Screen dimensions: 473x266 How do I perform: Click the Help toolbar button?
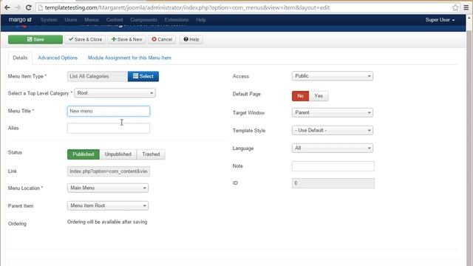191,39
